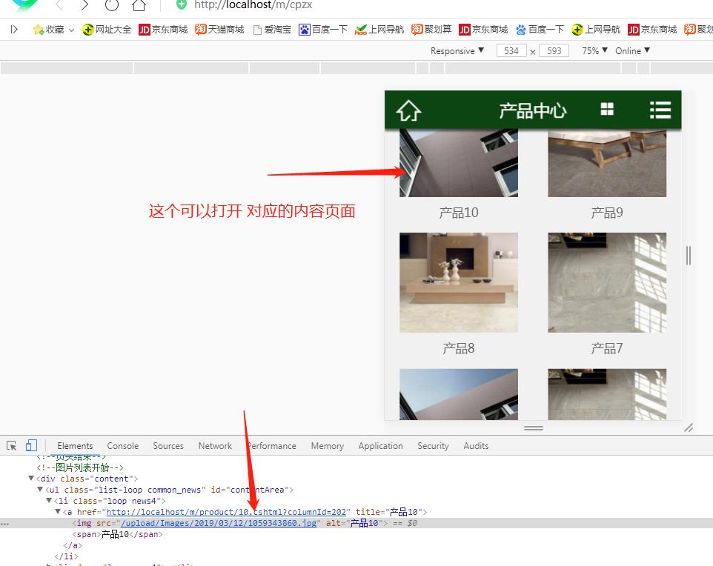This screenshot has width=713, height=566.
Task: Collapse the div class="content" node
Action: [x=31, y=479]
